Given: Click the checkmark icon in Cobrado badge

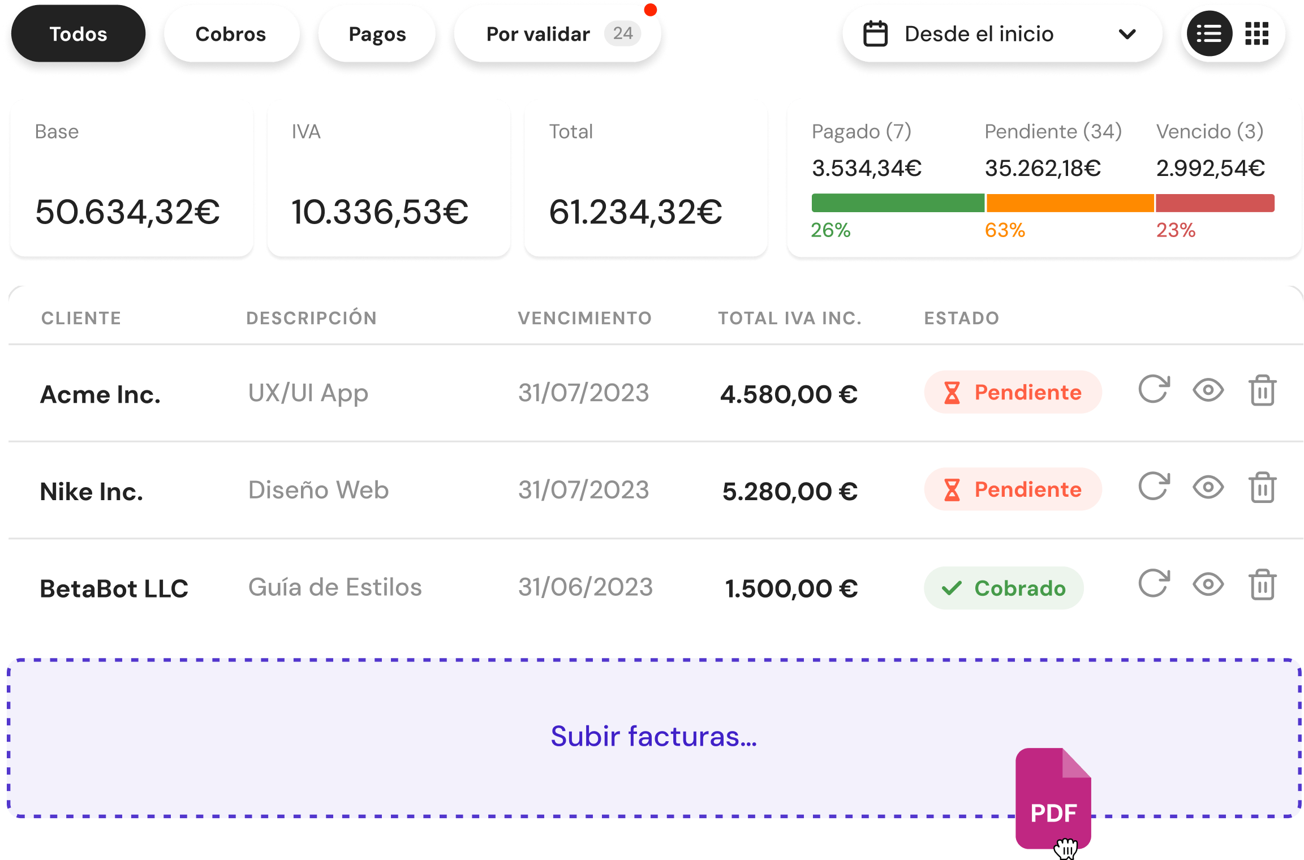Looking at the screenshot, I should click(952, 589).
